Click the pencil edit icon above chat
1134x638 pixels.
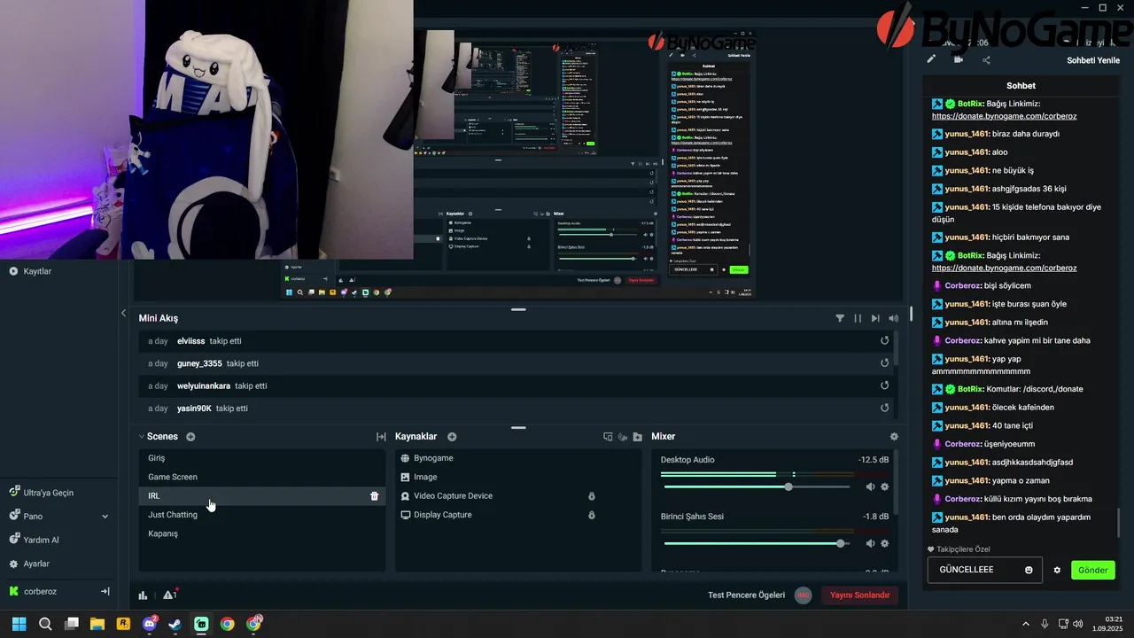coord(931,59)
